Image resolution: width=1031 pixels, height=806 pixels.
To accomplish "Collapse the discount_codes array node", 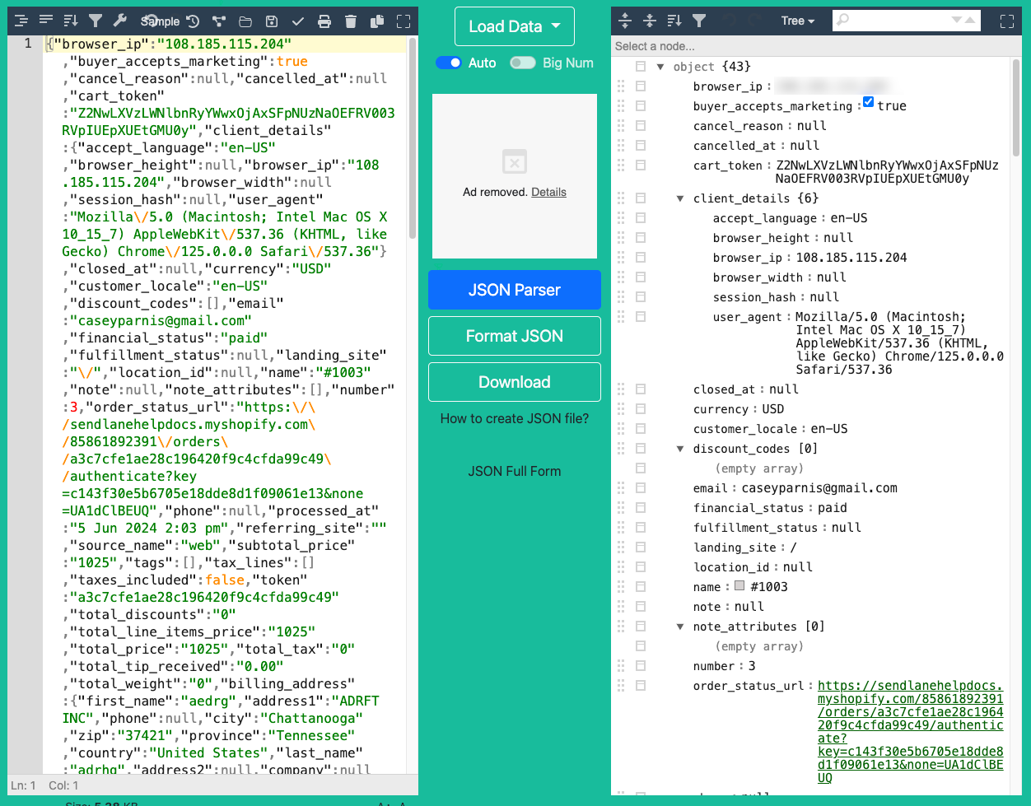I will (680, 449).
